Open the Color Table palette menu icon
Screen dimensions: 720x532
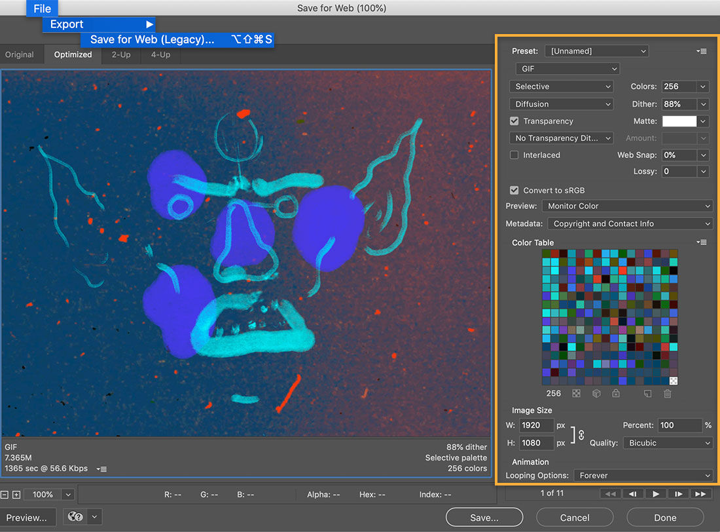pos(701,242)
